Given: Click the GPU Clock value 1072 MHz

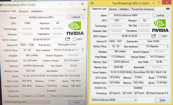Looking at the screenshot, I should [x=115, y=77].
